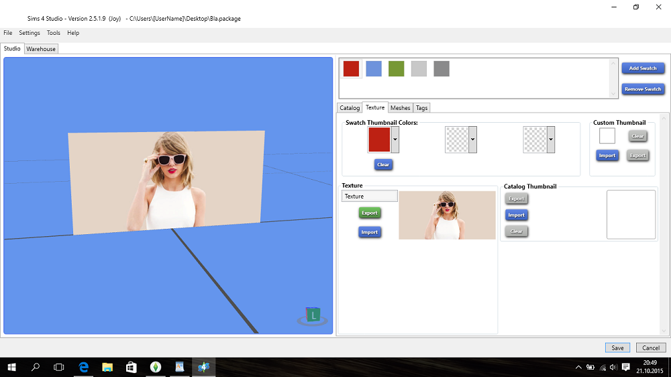Open the third swatch thumbnail color dropdown

(551, 140)
